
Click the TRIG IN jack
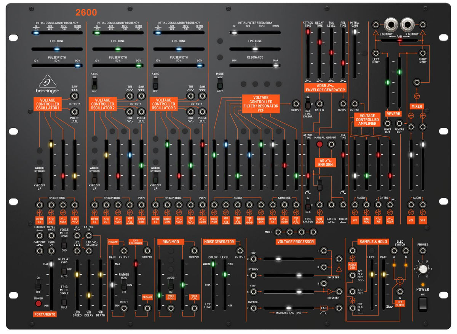pyautogui.click(x=343, y=205)
